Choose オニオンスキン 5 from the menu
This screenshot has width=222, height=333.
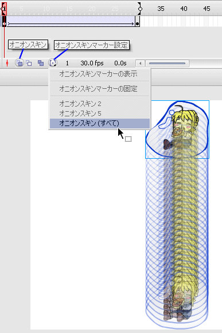point(100,113)
